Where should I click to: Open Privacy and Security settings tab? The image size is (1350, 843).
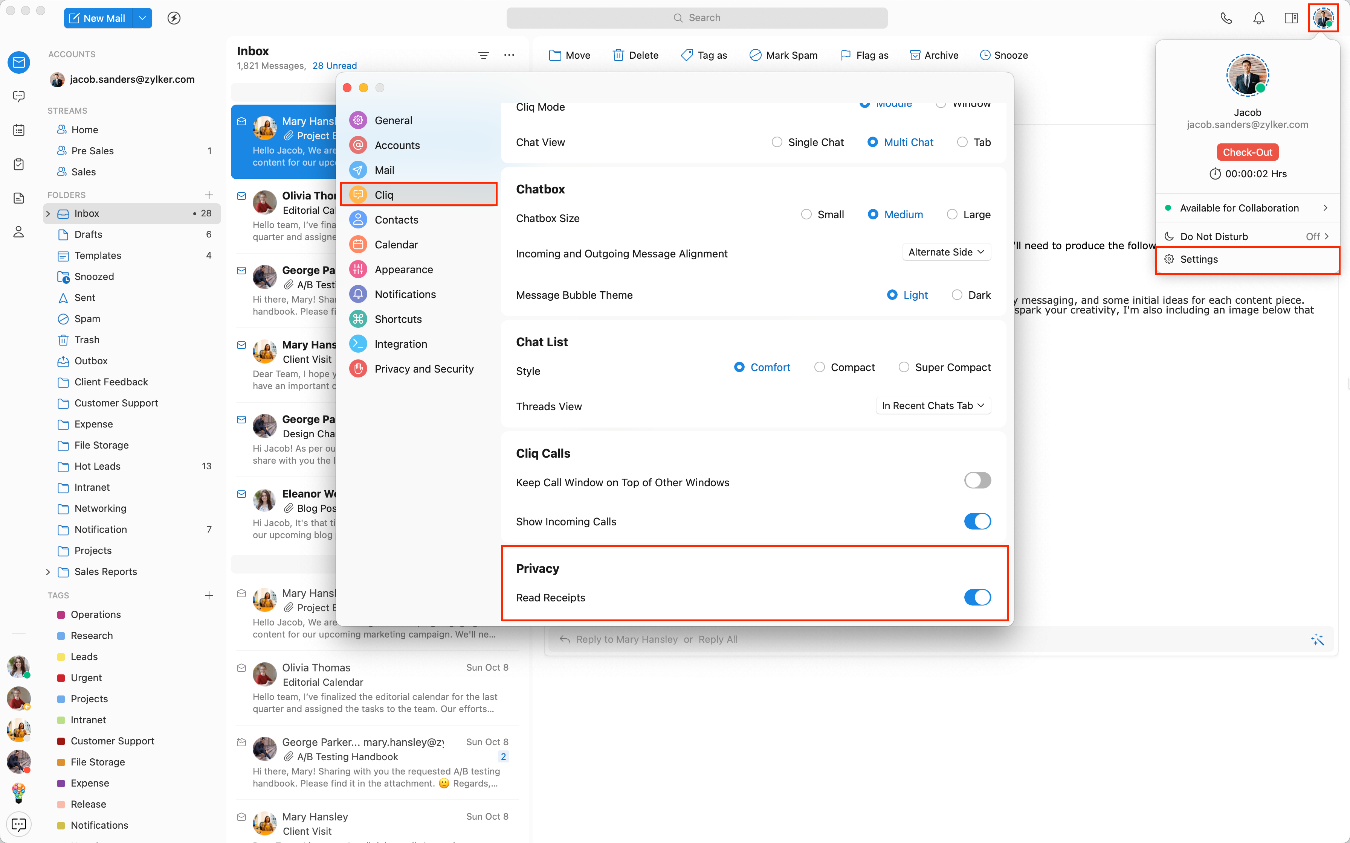tap(423, 368)
